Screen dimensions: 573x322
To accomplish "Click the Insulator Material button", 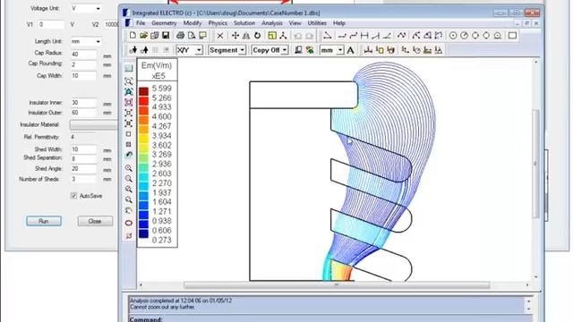I will pyautogui.click(x=94, y=125).
